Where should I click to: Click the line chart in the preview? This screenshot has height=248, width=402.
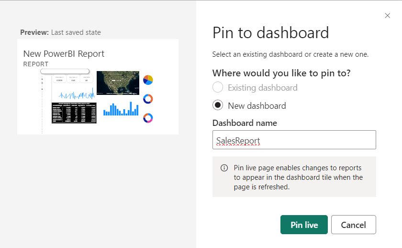pos(77,94)
